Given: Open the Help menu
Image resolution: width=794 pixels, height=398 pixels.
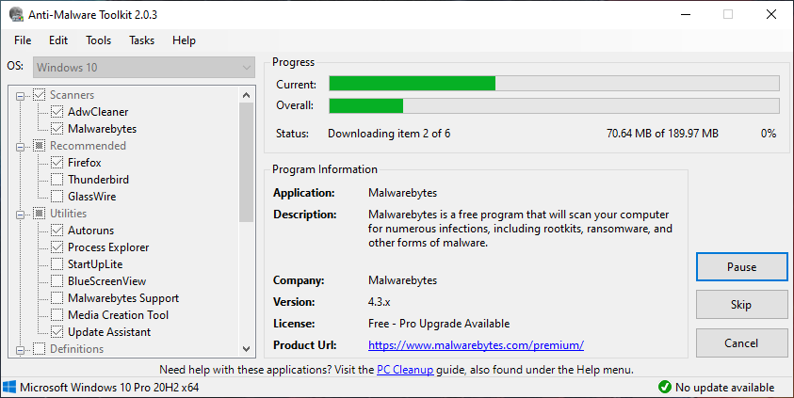Looking at the screenshot, I should (184, 40).
